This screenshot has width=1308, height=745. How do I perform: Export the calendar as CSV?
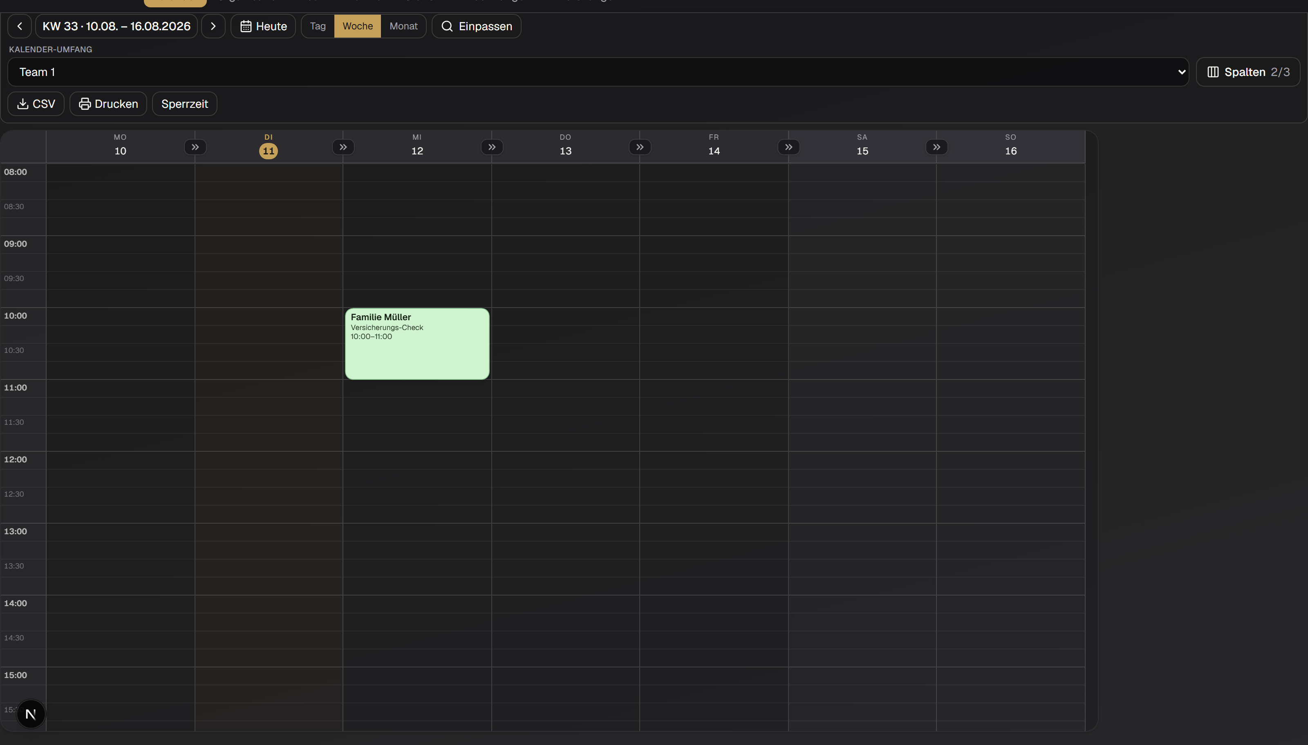click(x=36, y=104)
